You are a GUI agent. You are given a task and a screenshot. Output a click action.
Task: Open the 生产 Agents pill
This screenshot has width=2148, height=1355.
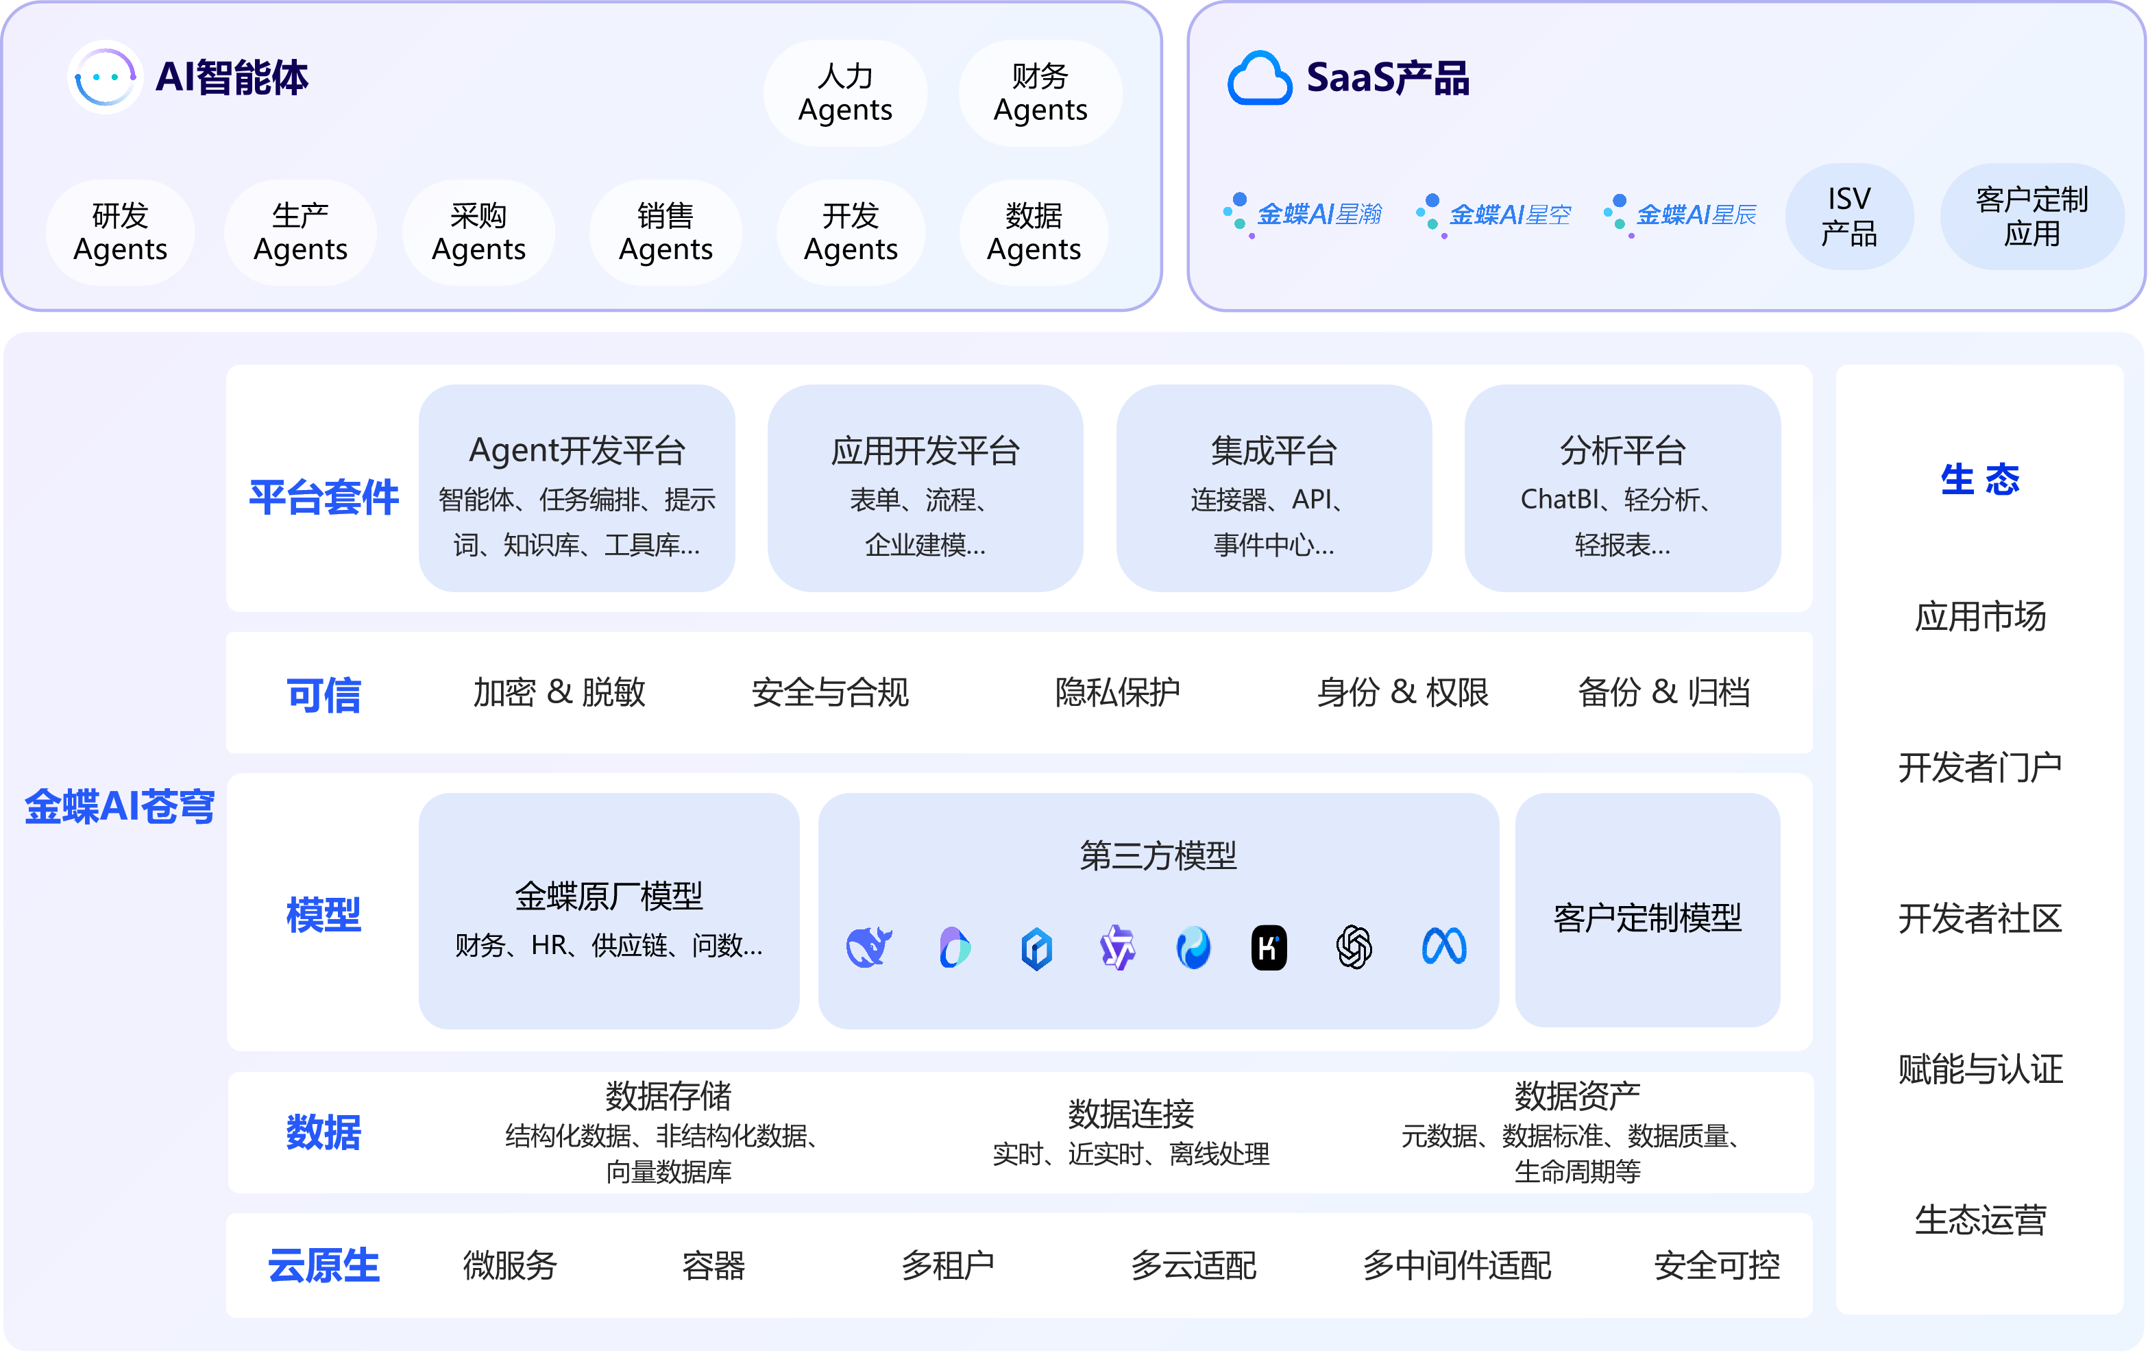[301, 232]
